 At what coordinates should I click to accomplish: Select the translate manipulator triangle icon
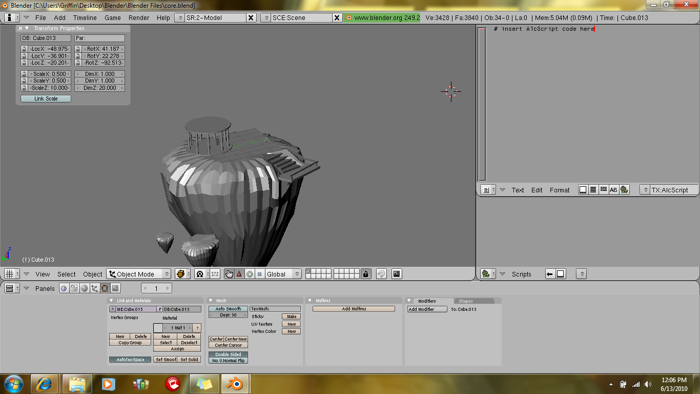(239, 274)
